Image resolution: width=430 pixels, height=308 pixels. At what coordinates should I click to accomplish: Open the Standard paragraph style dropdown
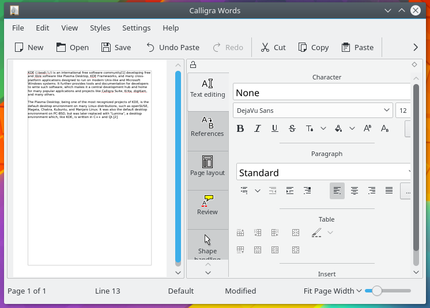(x=324, y=172)
